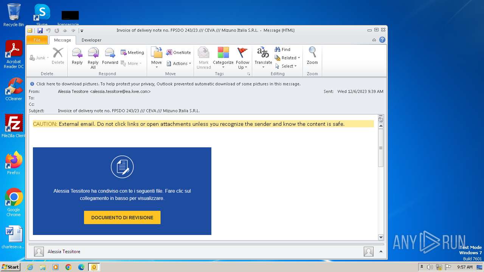484x272 pixels.
Task: Open the Recycle Bin desktop icon
Action: 14,15
